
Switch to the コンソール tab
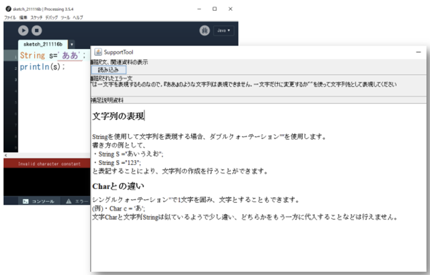[x=37, y=201]
